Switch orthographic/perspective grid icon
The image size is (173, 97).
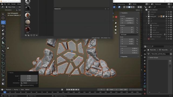115,33
